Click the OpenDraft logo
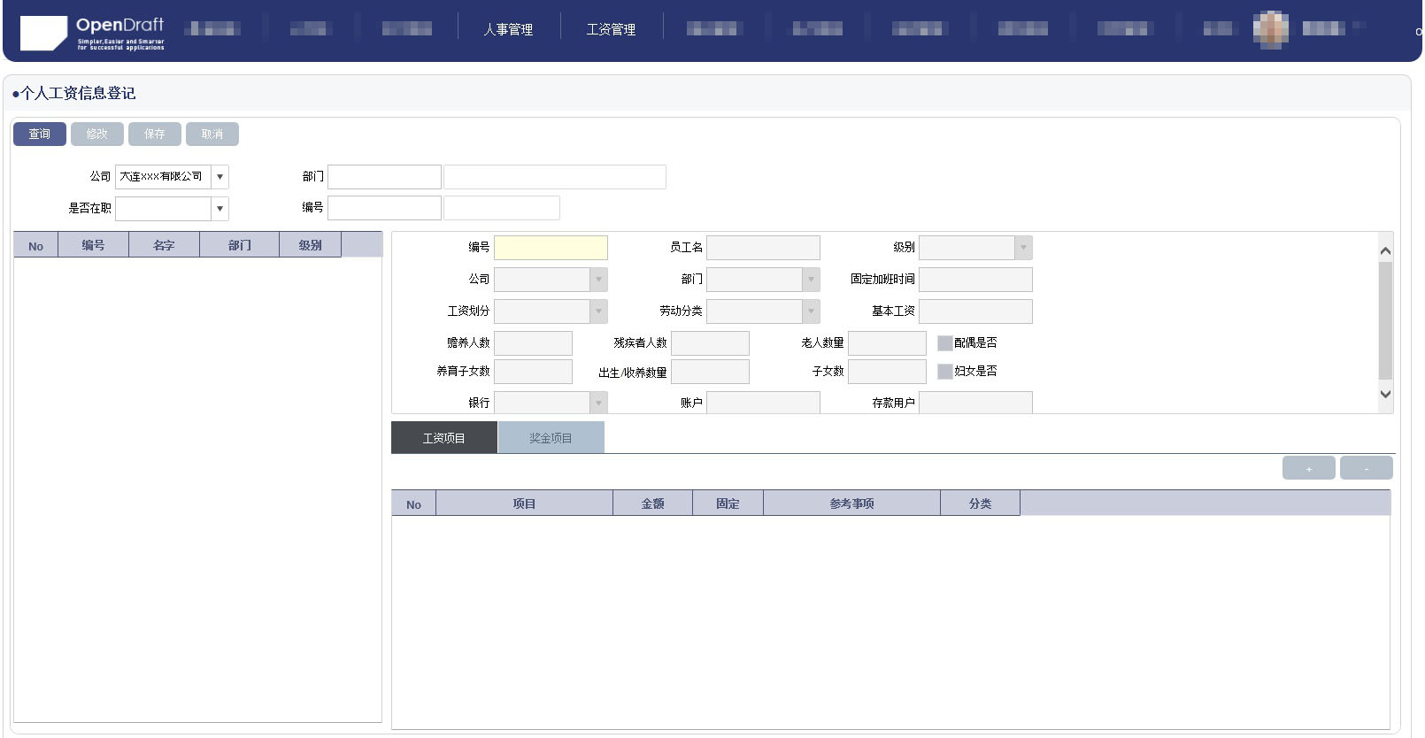The image size is (1425, 738). click(93, 33)
